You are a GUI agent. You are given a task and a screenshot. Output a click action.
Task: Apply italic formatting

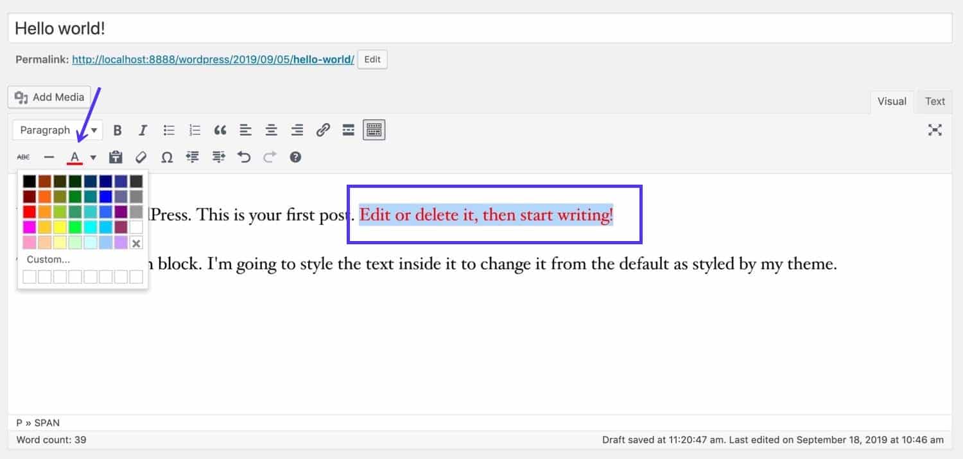143,129
